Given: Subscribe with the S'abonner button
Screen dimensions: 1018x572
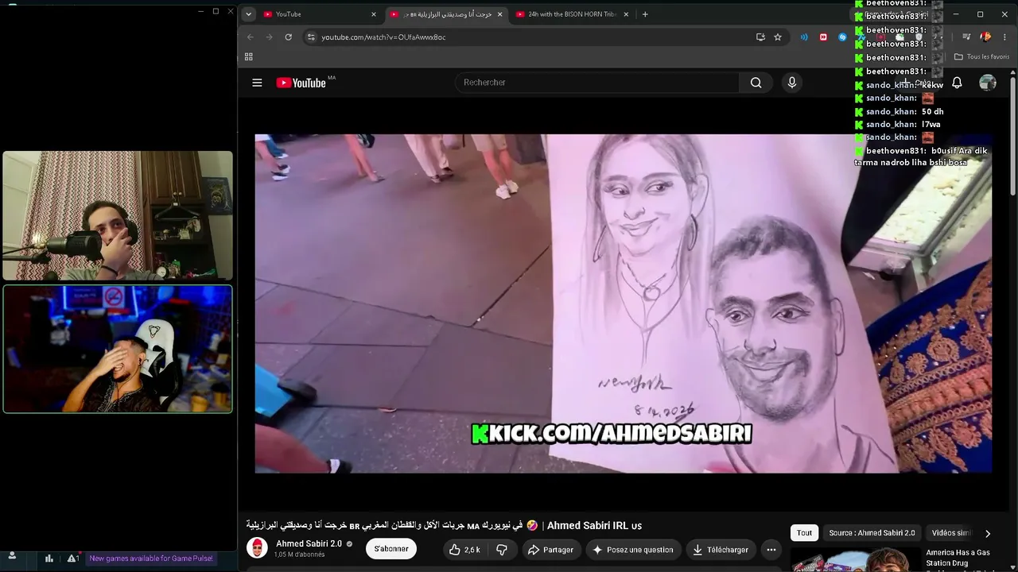Looking at the screenshot, I should (391, 549).
